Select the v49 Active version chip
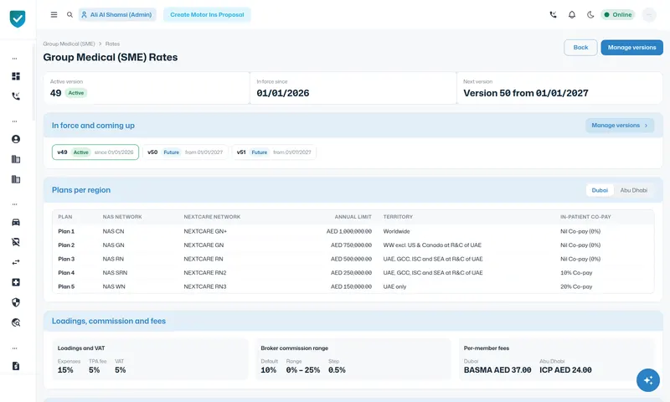Screen dimensions: 670x402 coord(95,152)
